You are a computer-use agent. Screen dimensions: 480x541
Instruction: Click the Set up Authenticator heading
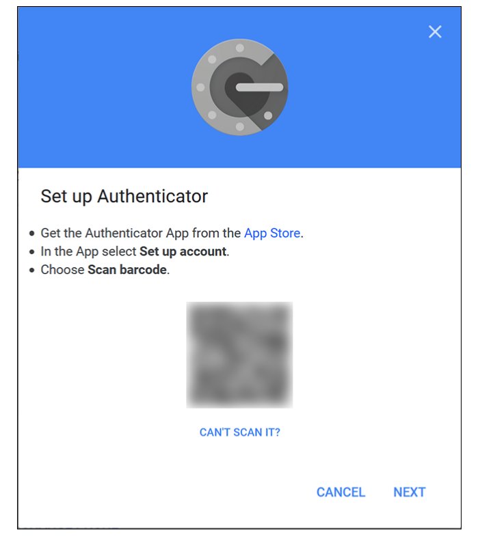tap(124, 196)
